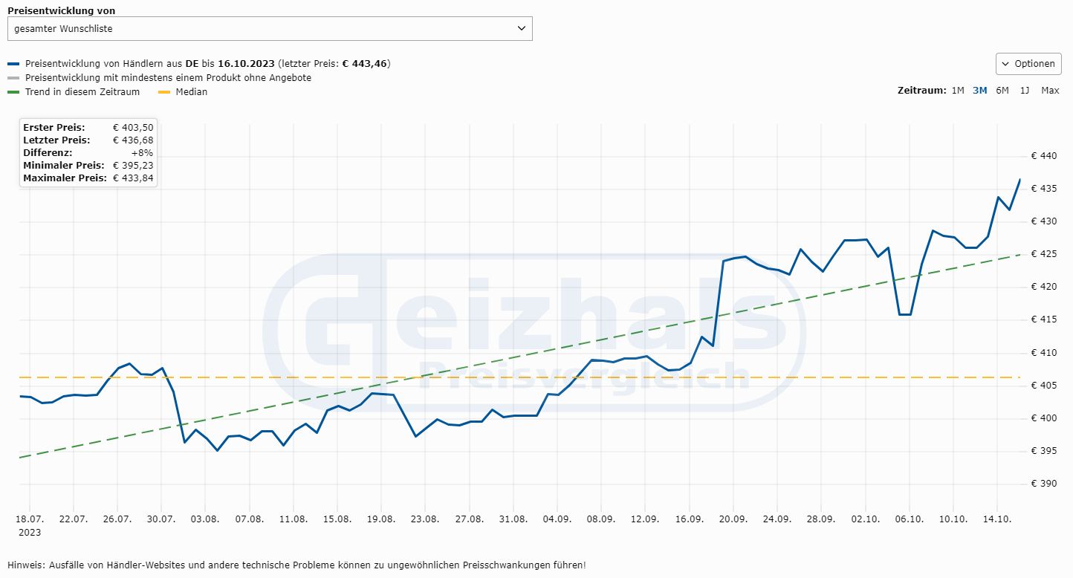Click the orange Median legend swatch
This screenshot has width=1073, height=578.
pyautogui.click(x=164, y=92)
